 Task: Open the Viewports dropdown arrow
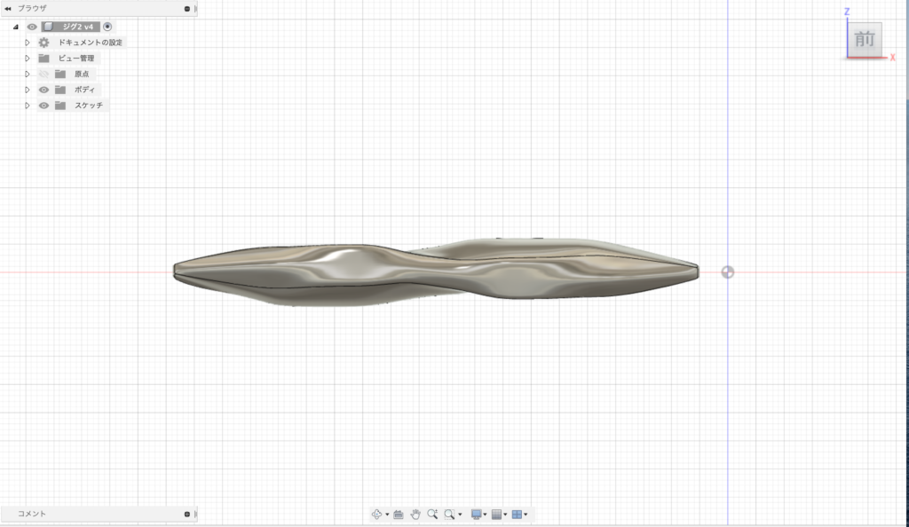tap(526, 515)
